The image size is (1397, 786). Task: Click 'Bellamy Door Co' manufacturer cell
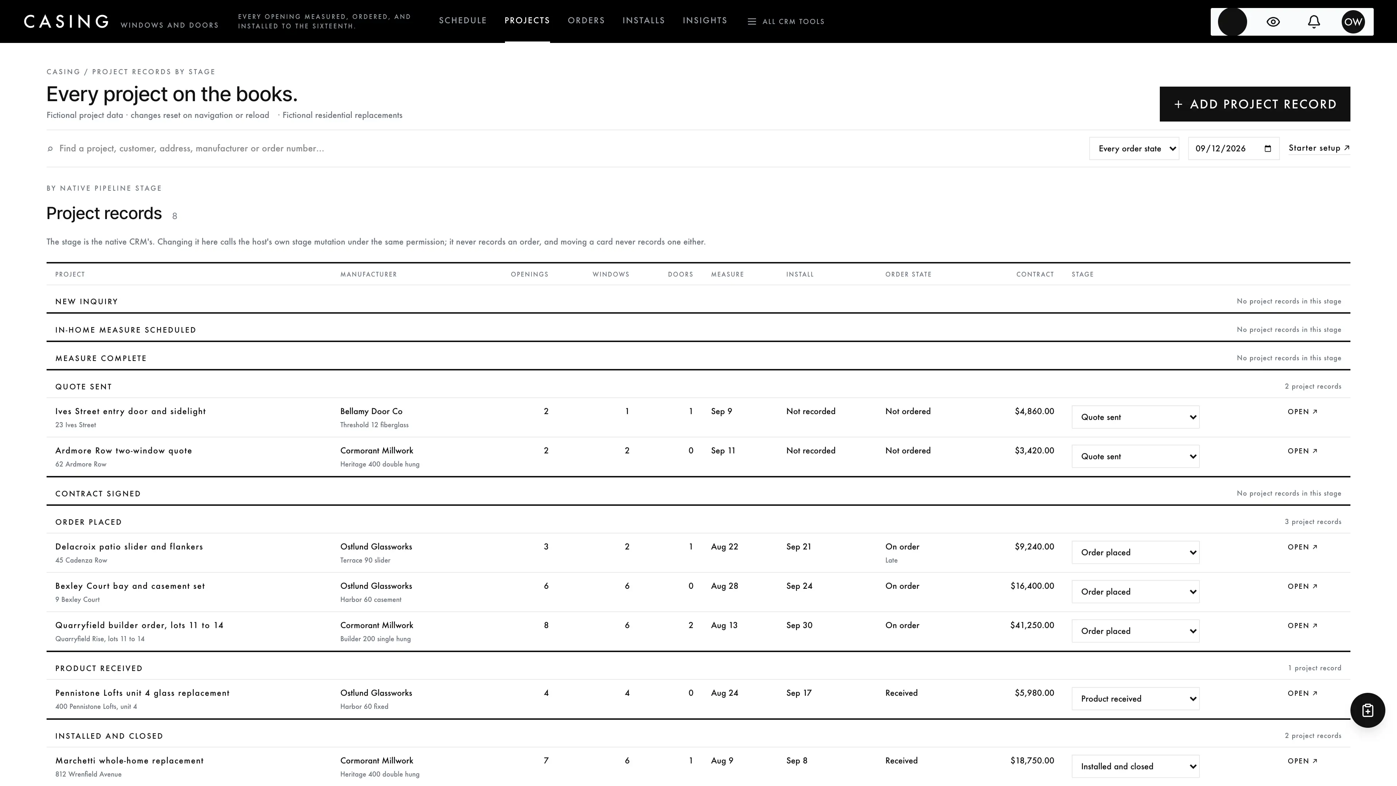tap(371, 412)
